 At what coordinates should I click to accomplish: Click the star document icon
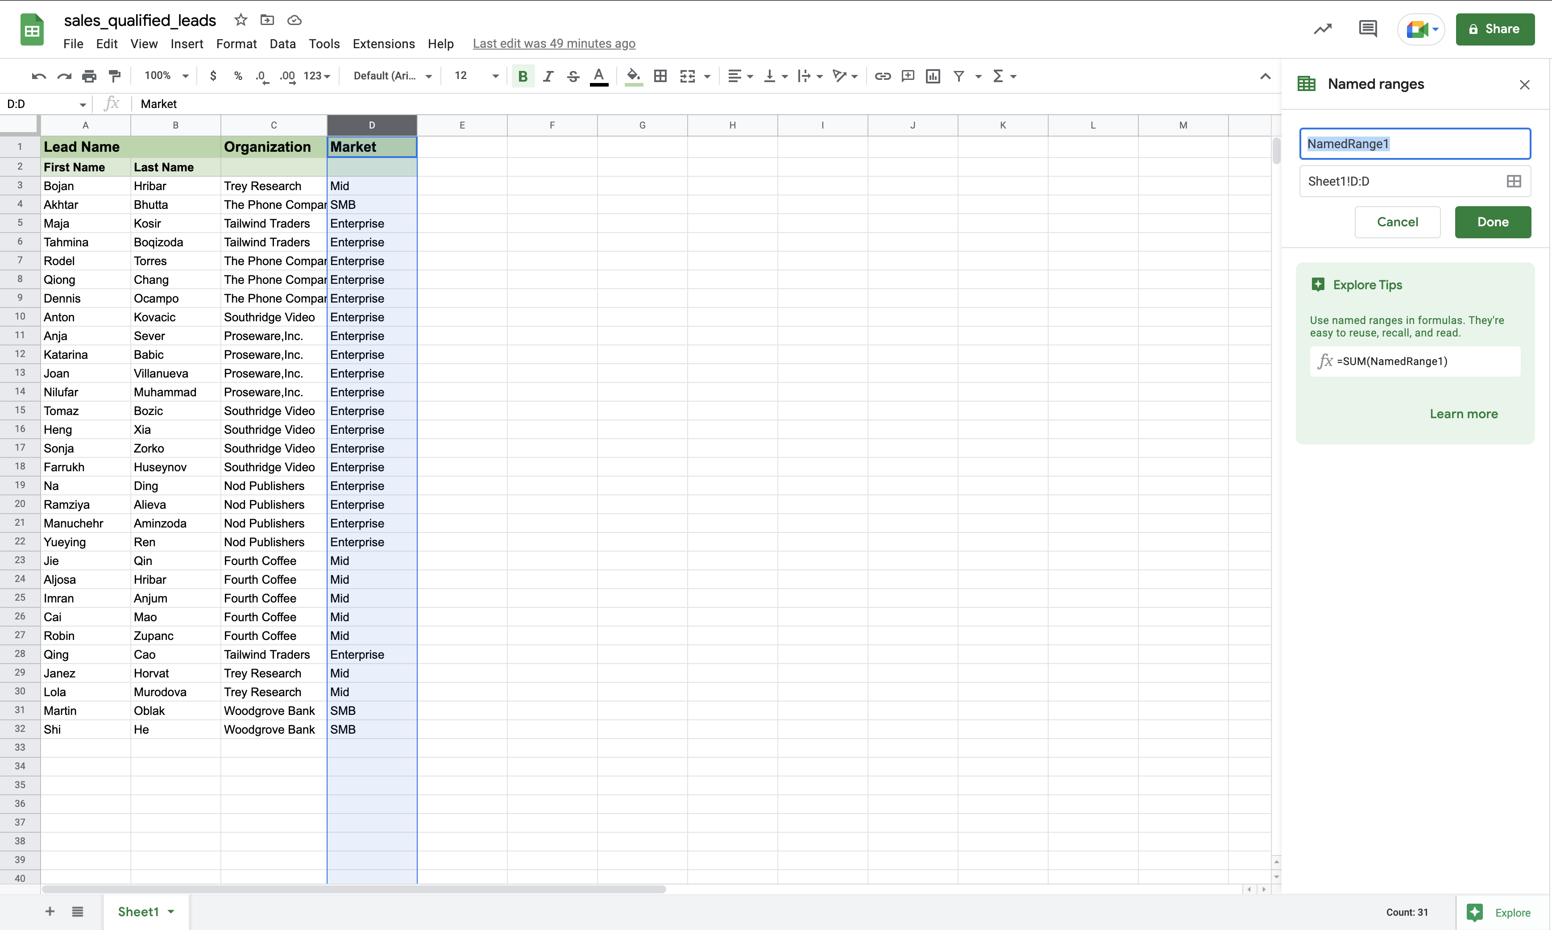pyautogui.click(x=241, y=20)
